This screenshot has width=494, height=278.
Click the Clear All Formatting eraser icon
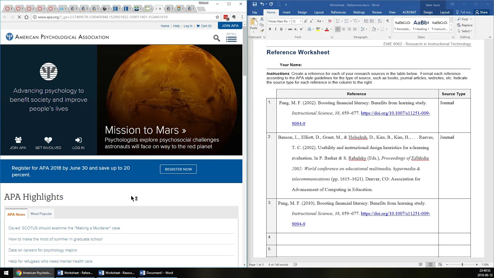coord(330,21)
